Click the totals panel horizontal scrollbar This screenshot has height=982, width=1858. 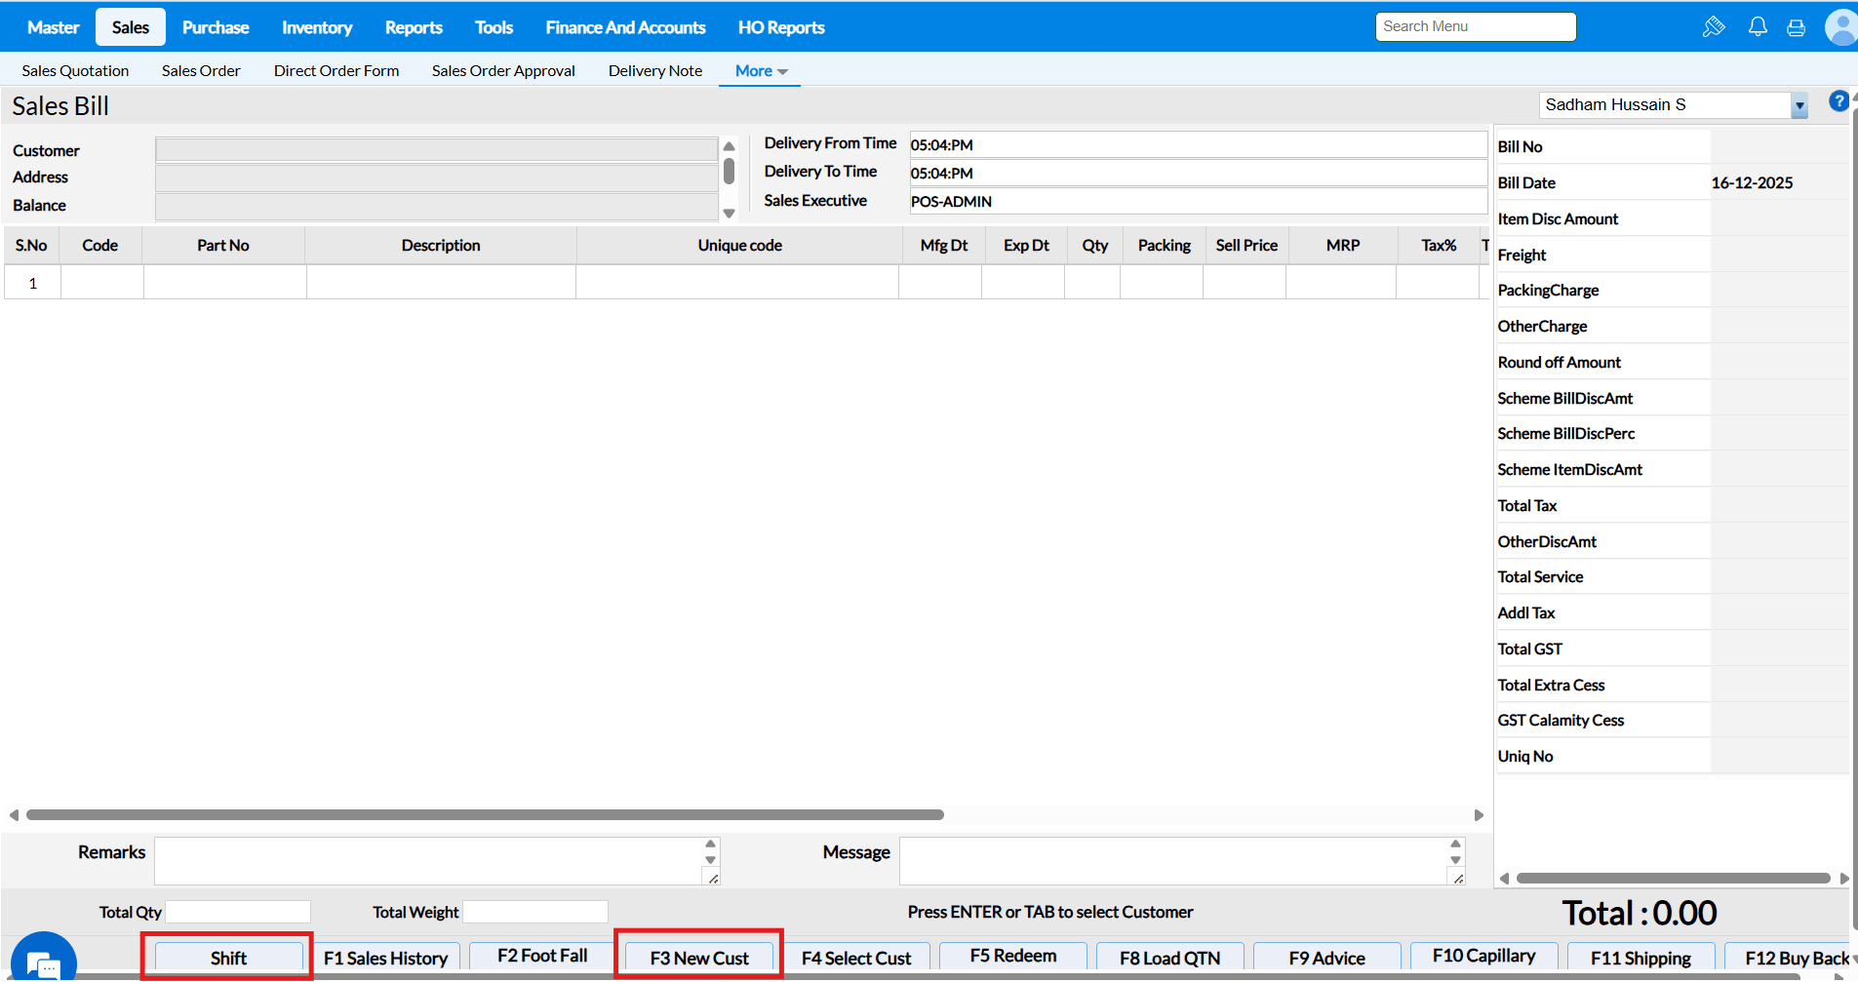coord(1674,878)
